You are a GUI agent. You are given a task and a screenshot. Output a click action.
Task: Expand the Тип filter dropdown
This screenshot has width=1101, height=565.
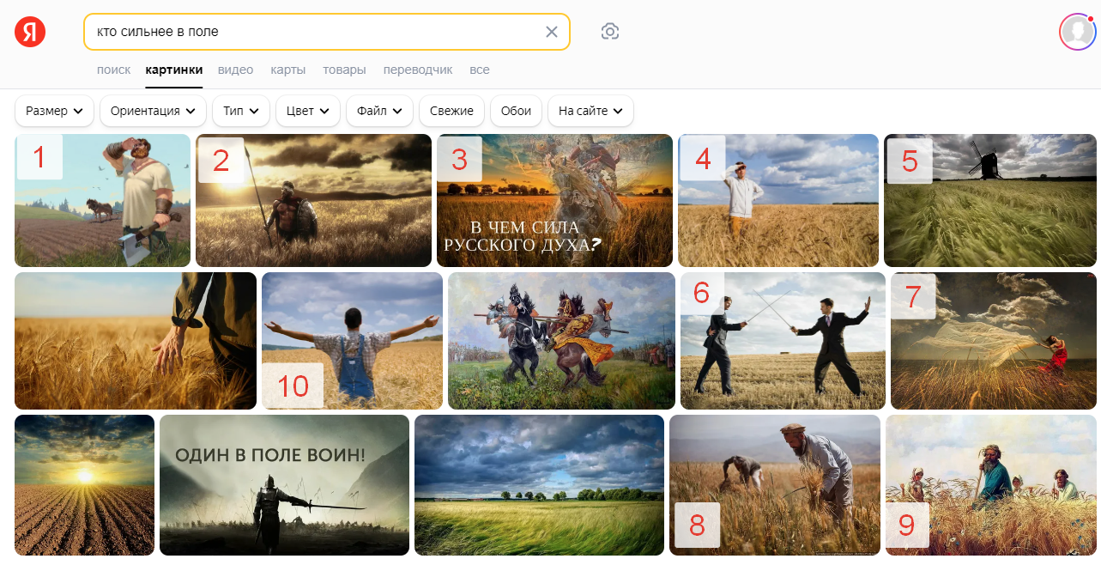point(241,111)
